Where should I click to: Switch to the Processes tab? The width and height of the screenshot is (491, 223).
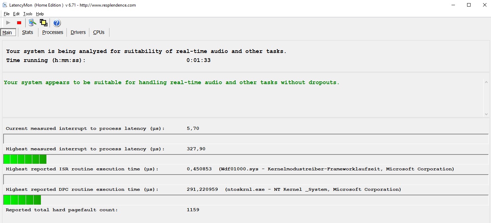coord(53,32)
